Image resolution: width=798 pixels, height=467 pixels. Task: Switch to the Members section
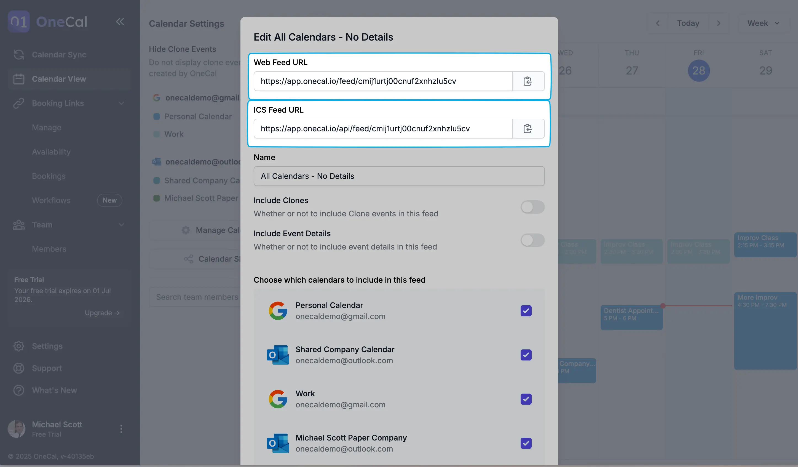pyautogui.click(x=49, y=249)
